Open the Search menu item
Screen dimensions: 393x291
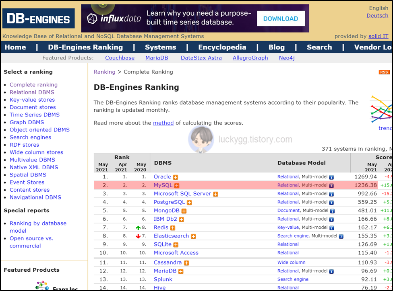click(319, 47)
